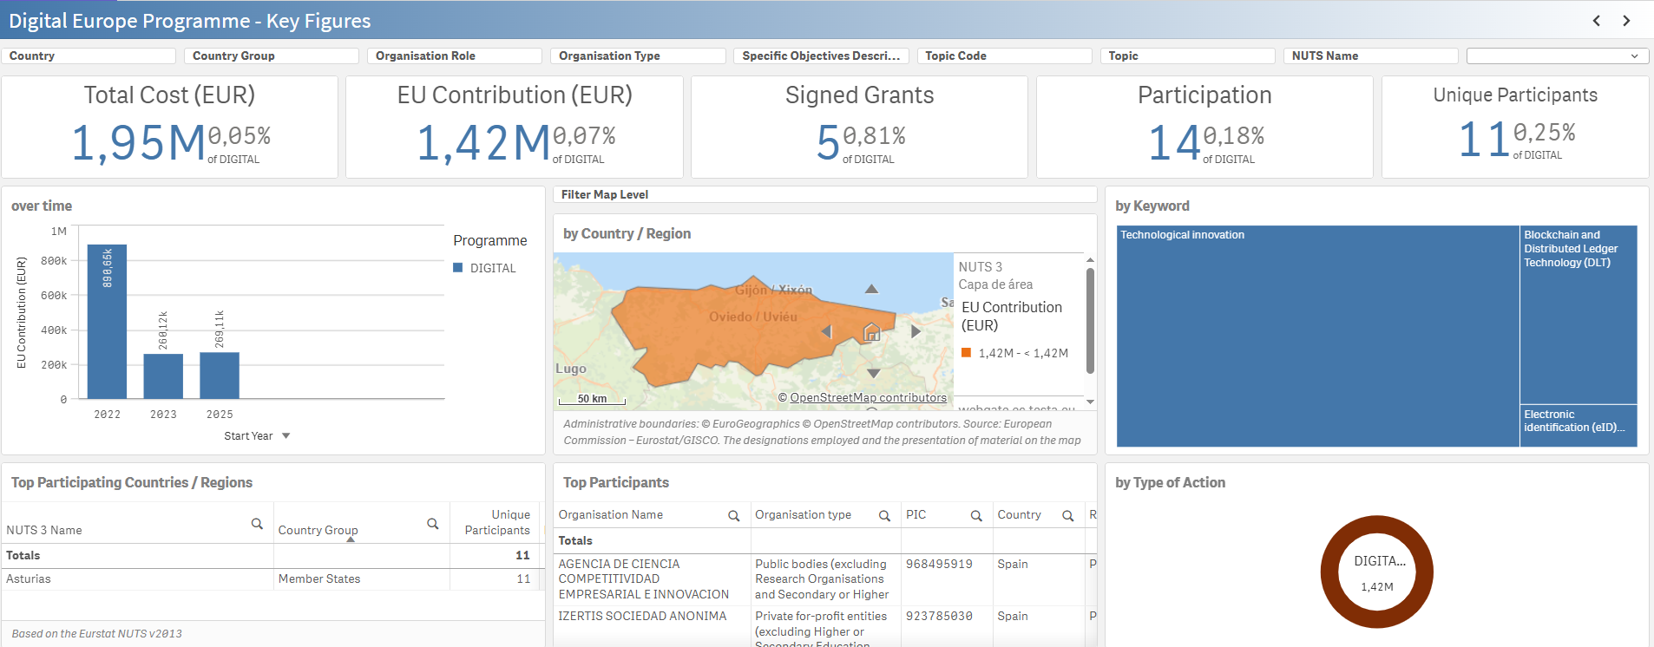
Task: Open the Start Year dropdown arrow
Action: (x=286, y=436)
